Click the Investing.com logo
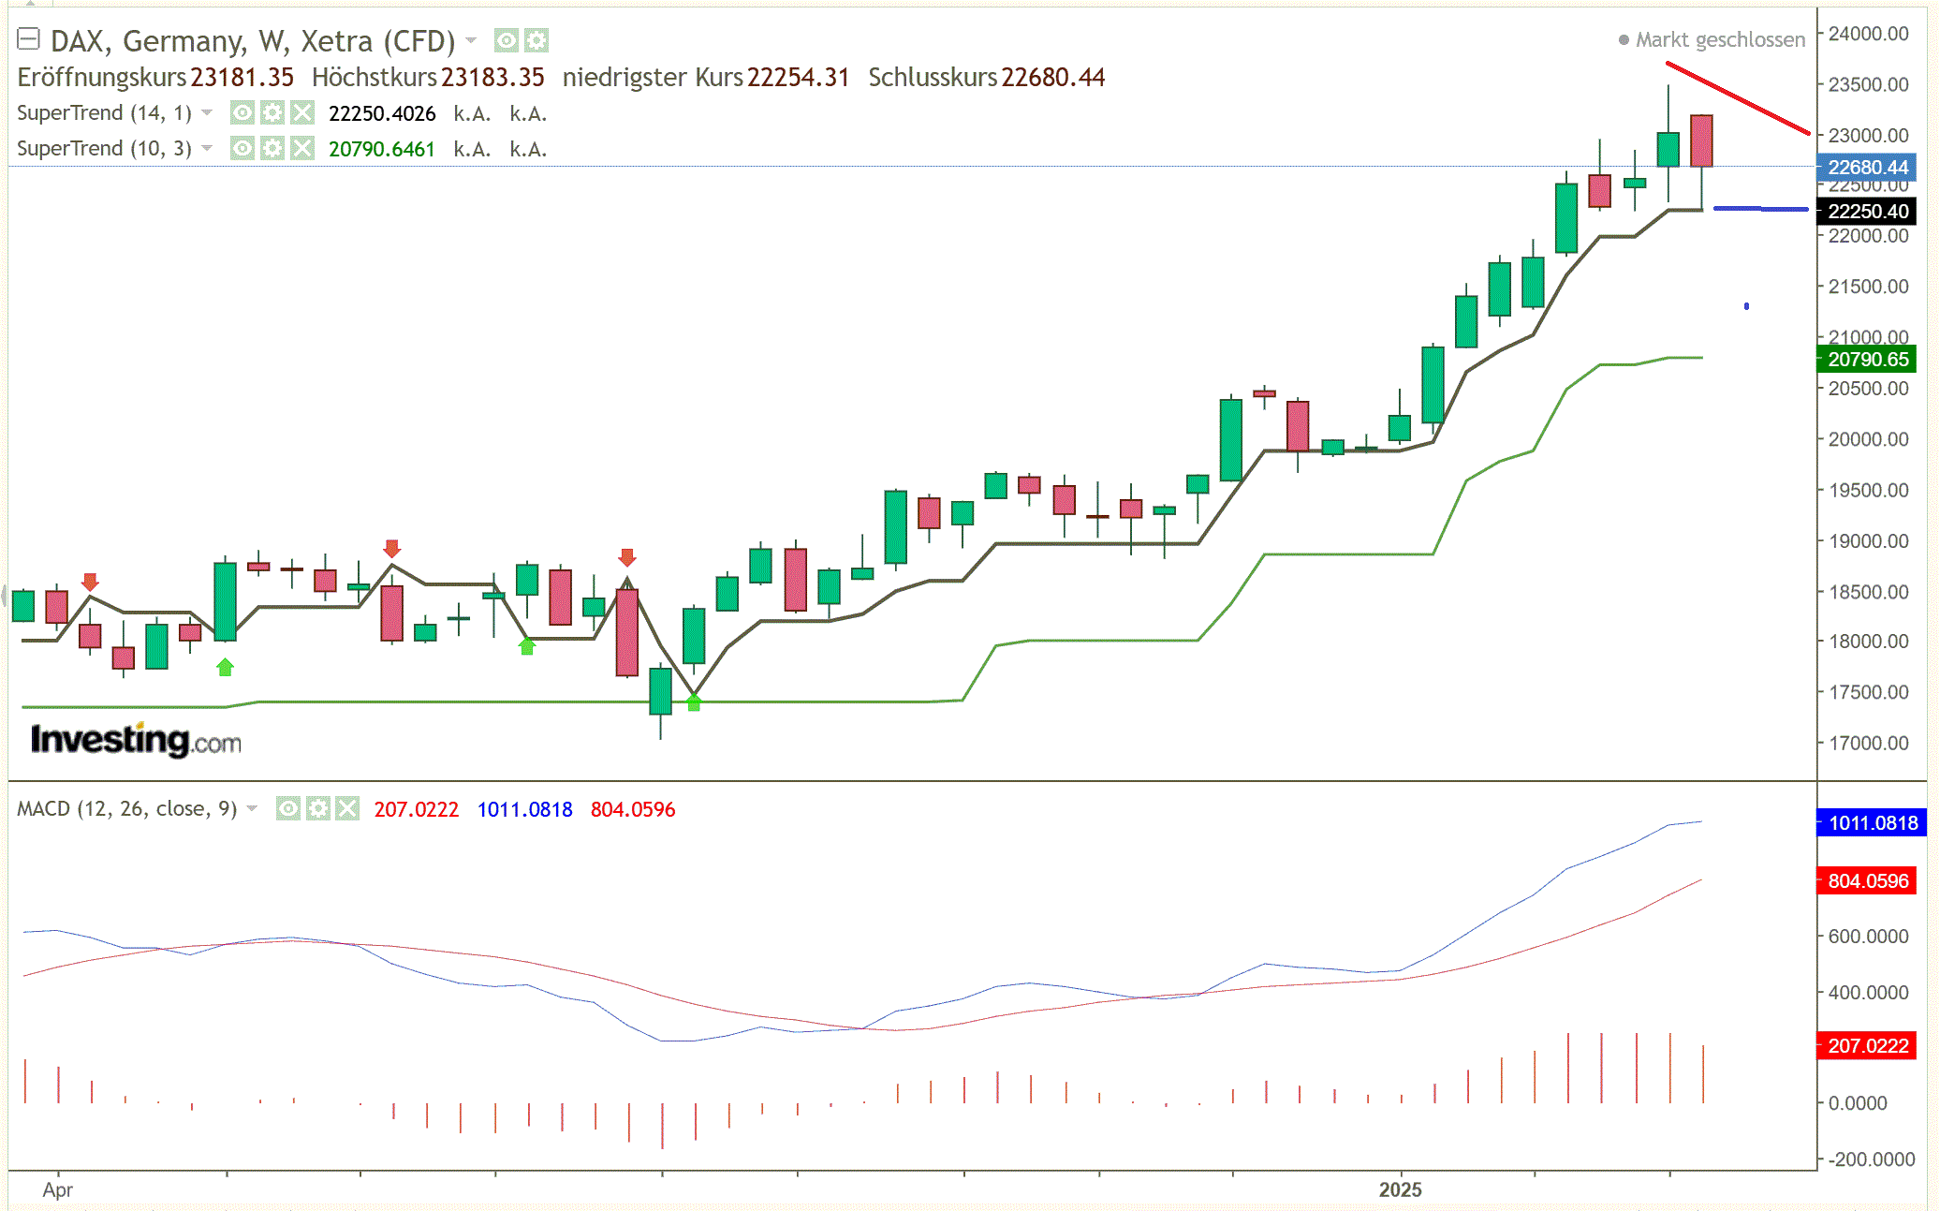Screen dimensions: 1940x1211 tap(135, 741)
